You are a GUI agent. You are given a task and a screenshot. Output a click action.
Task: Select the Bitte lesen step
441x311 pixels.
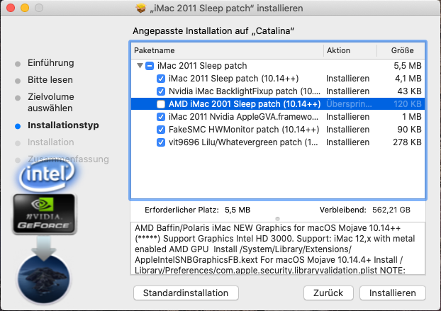pyautogui.click(x=50, y=80)
